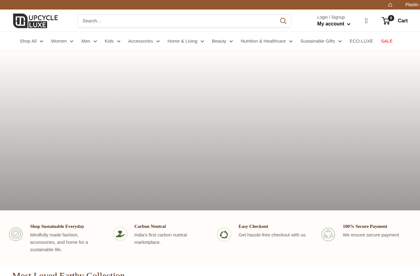This screenshot has width=420, height=276.
Task: Expand the Kids menu
Action: point(113,41)
